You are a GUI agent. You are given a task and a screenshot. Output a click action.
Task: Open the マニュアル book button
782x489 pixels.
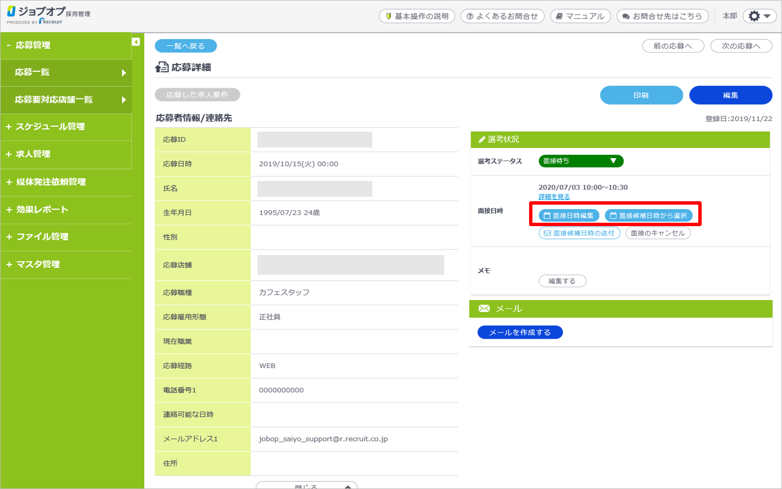(x=580, y=16)
